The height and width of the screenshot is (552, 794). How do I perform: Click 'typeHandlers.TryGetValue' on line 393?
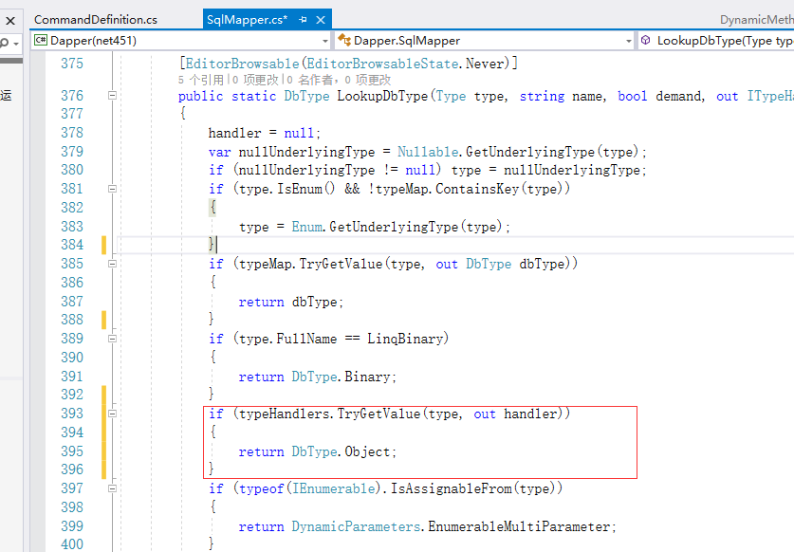pos(329,414)
